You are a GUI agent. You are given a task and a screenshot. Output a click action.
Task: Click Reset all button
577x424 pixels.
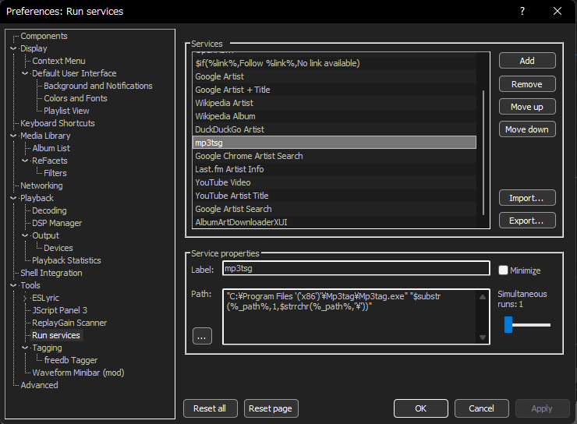point(210,408)
